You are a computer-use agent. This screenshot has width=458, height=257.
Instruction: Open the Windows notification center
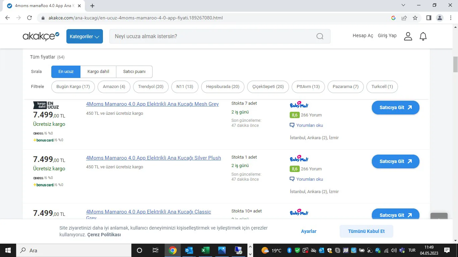point(447,250)
